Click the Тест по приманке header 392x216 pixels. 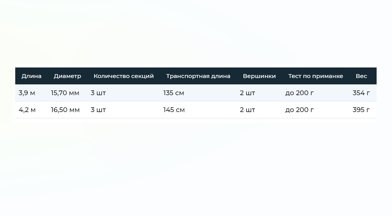(315, 76)
